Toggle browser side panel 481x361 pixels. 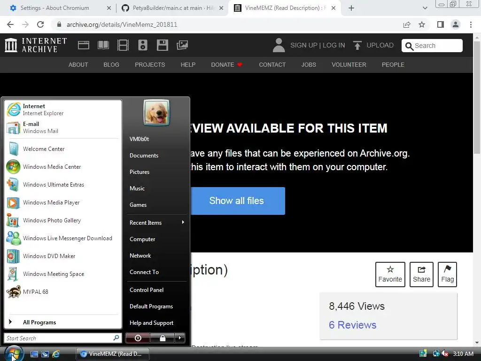pyautogui.click(x=441, y=24)
